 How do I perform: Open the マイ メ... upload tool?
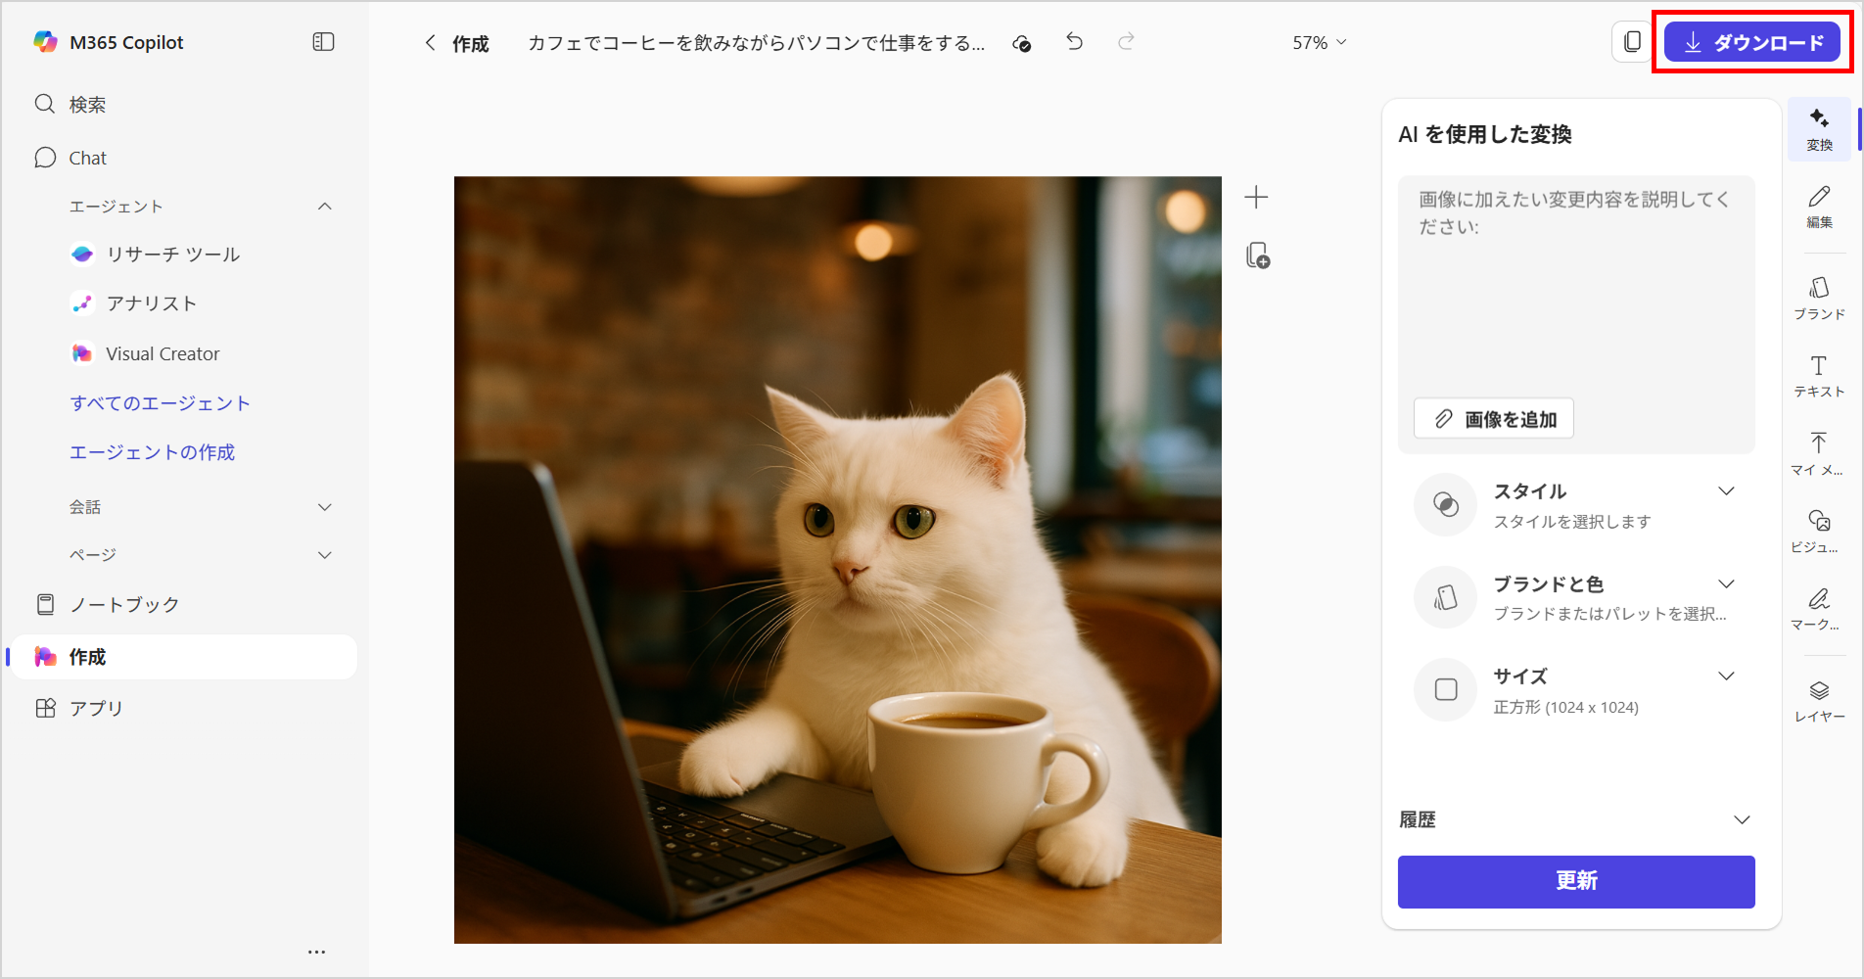pyautogui.click(x=1819, y=453)
